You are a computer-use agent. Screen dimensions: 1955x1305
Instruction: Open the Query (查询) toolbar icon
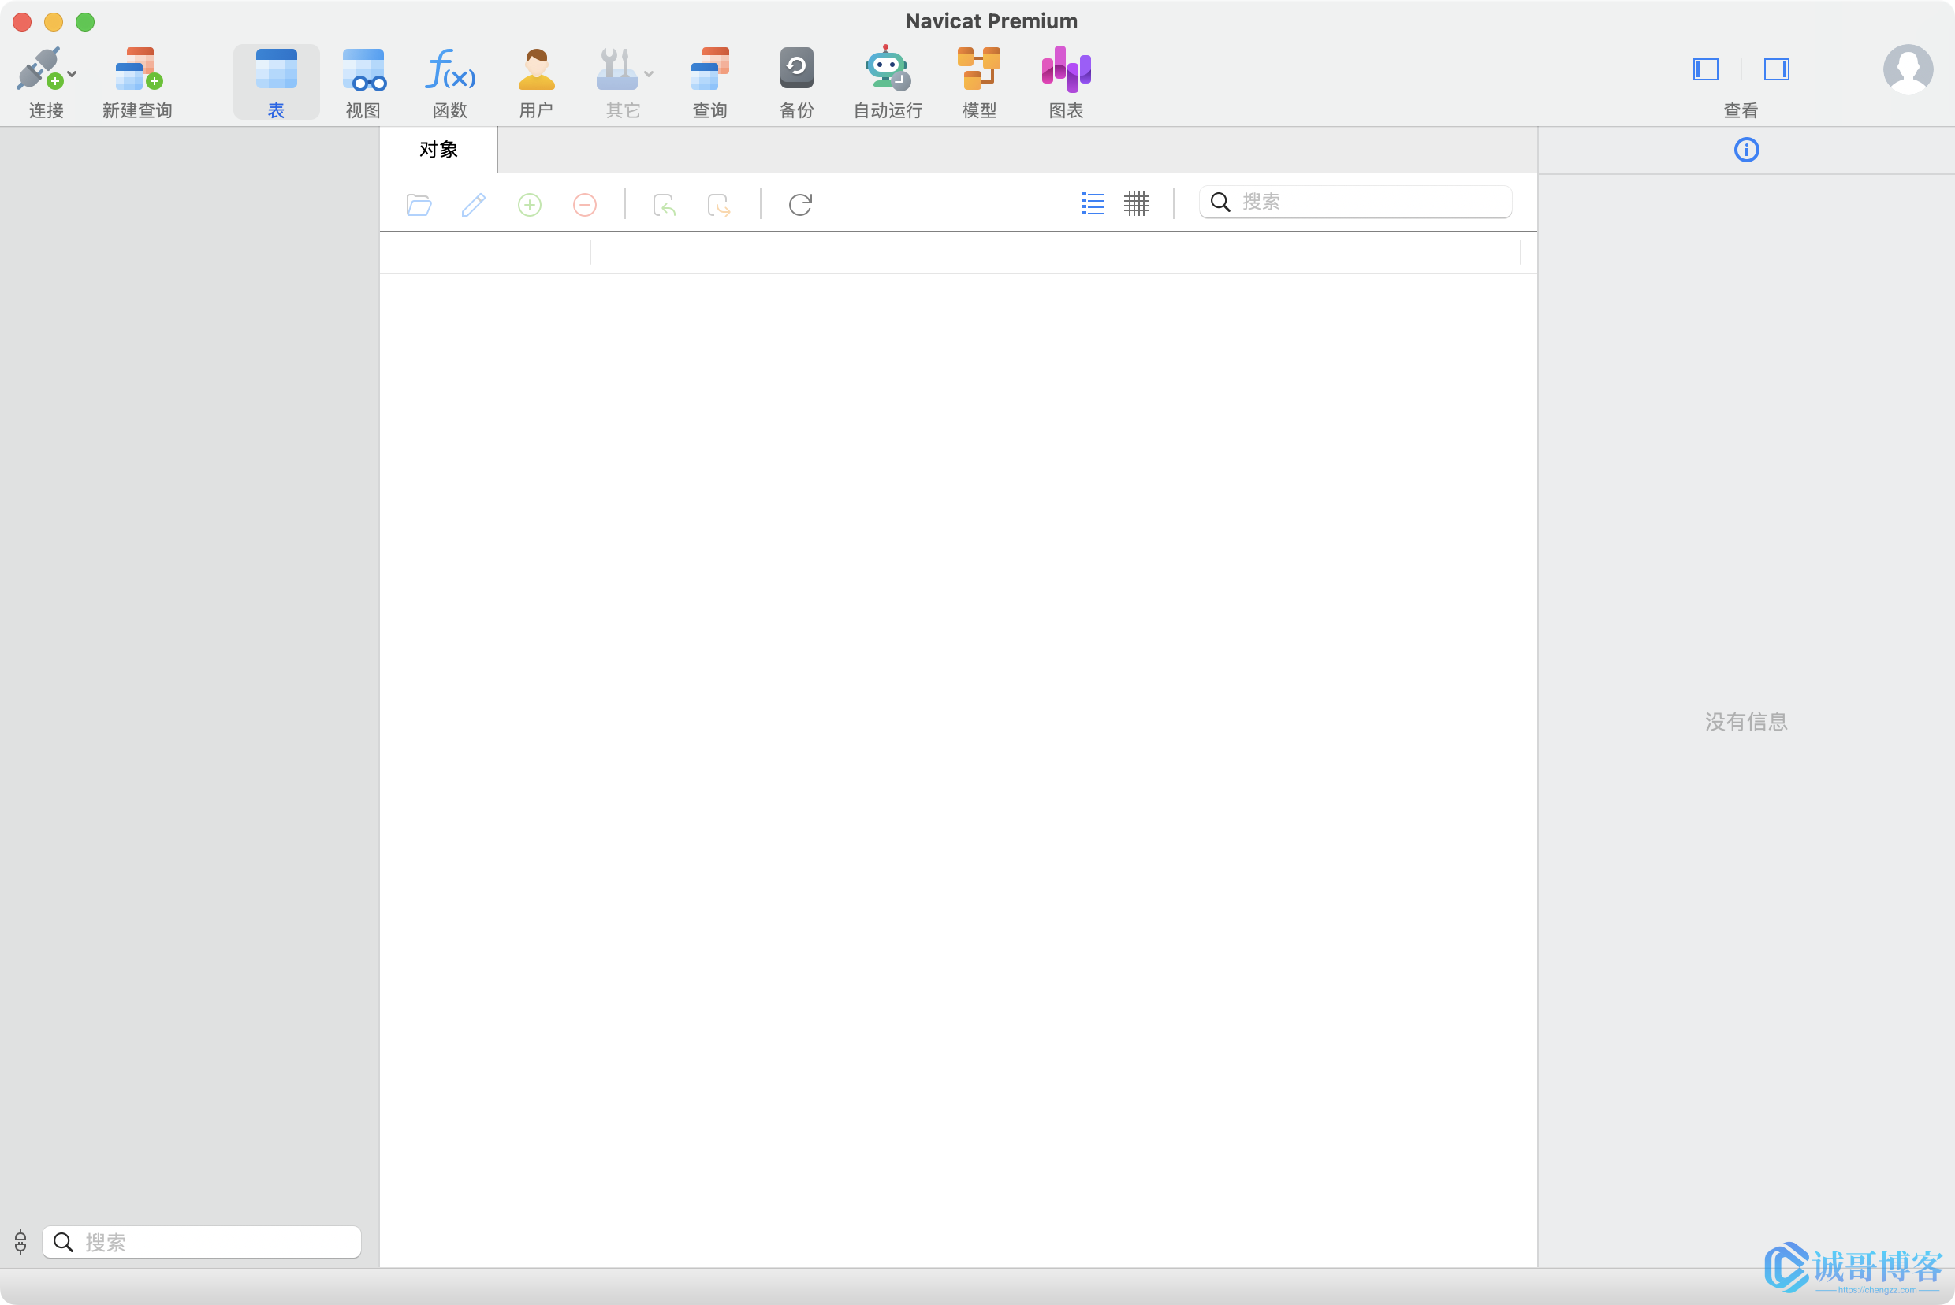[710, 69]
